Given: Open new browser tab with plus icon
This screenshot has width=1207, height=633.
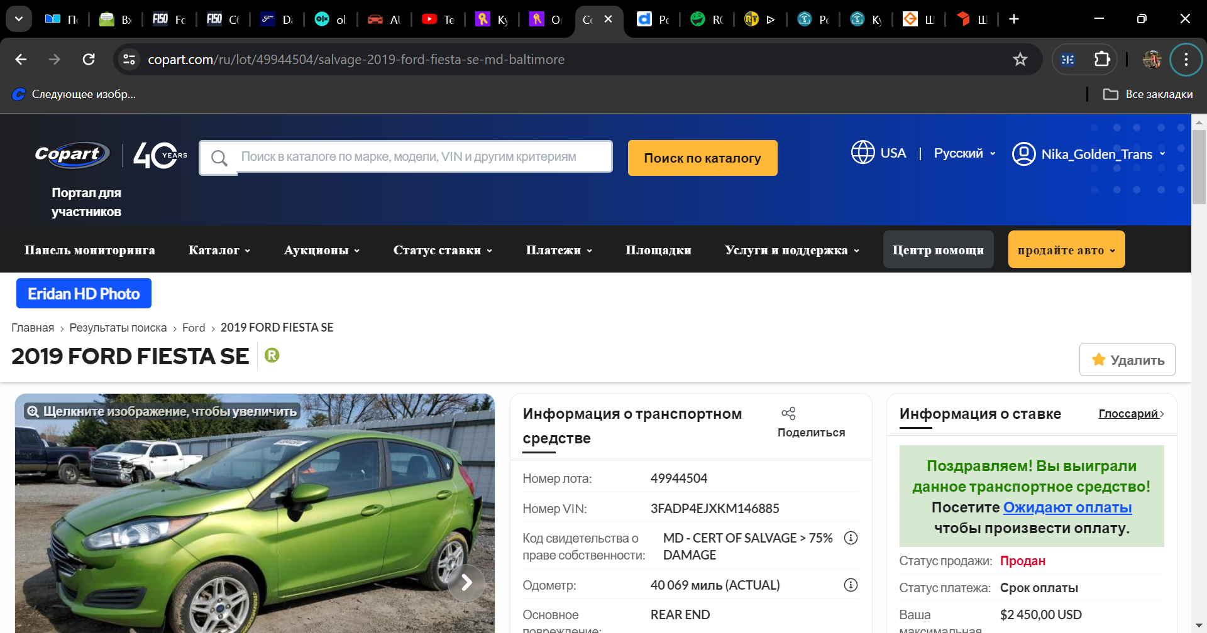Looking at the screenshot, I should point(1014,19).
